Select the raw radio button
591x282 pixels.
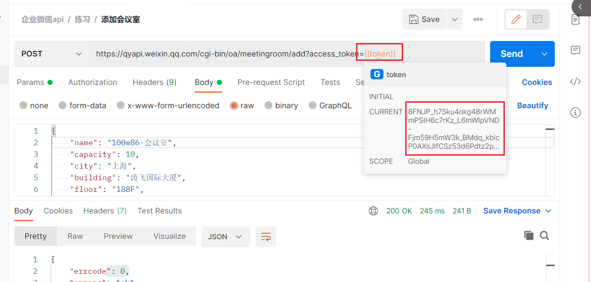click(x=234, y=106)
